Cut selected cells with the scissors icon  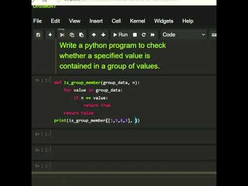[x=62, y=35]
